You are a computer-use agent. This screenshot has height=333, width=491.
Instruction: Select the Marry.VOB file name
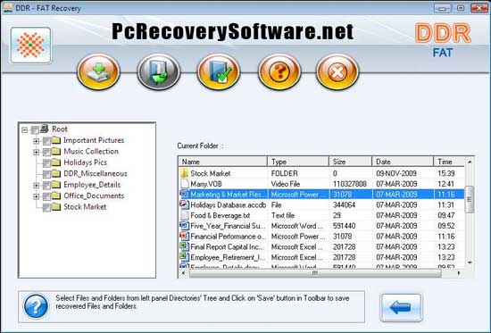[x=206, y=184]
